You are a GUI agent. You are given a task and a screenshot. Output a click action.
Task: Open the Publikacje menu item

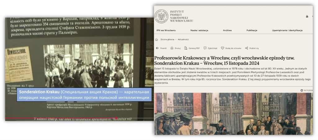(252, 30)
